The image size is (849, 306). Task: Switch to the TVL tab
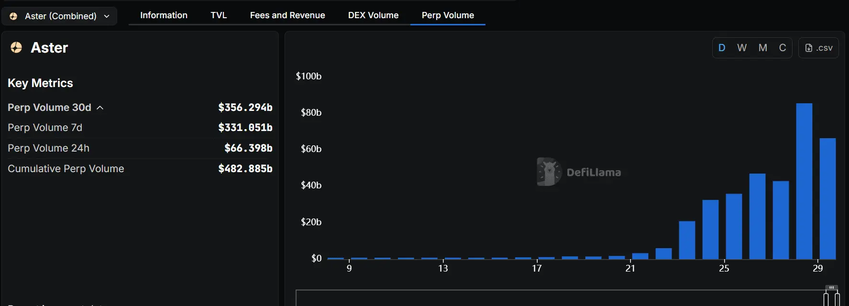pyautogui.click(x=219, y=15)
